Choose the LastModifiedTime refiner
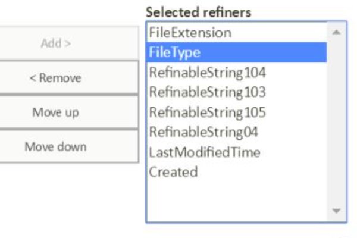The image size is (357, 238). pyautogui.click(x=205, y=152)
